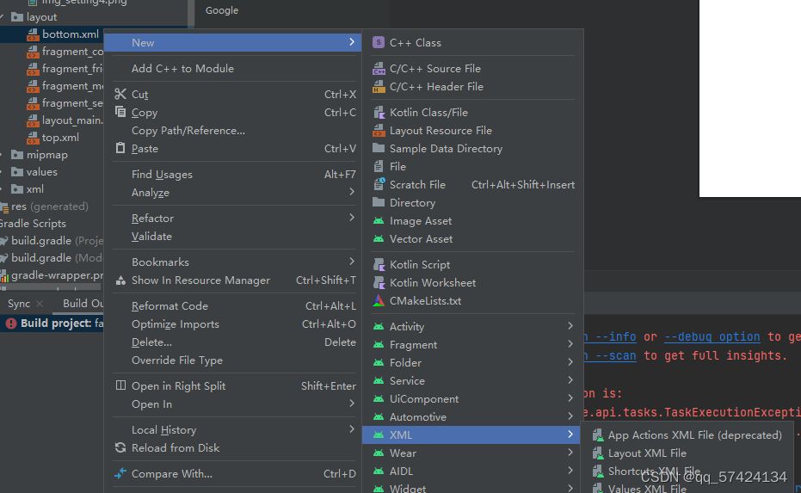This screenshot has height=493, width=801.
Task: Expand the Fragment submenu arrow
Action: [570, 344]
